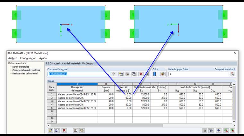The width and height of the screenshot is (244, 136).
Task: Click layer 3 Ex value 12000.0
Action: pyautogui.click(x=141, y=101)
